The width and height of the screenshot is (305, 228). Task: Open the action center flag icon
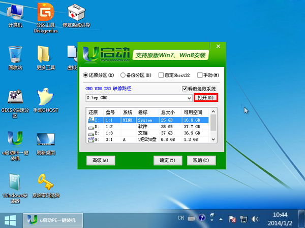232,219
